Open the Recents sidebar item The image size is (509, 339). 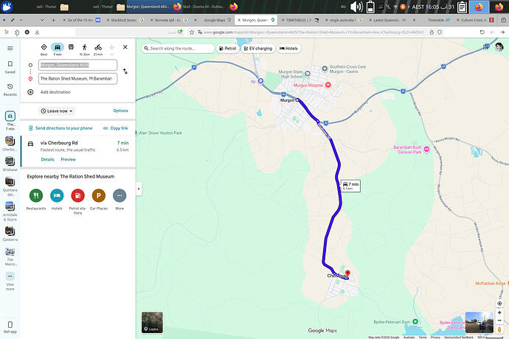10,89
